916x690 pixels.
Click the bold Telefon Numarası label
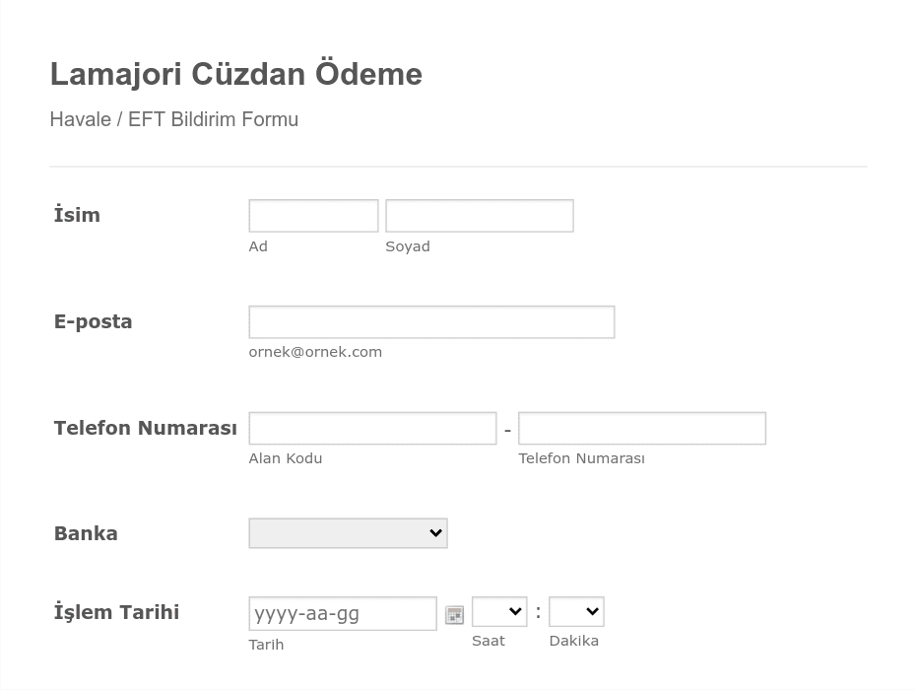tap(146, 428)
